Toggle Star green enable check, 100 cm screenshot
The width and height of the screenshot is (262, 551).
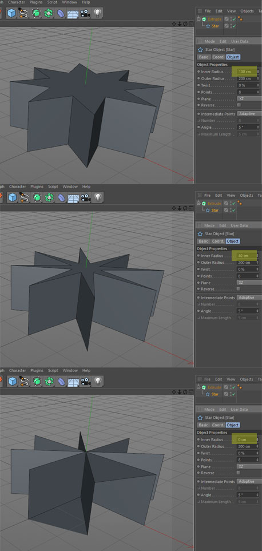click(x=234, y=26)
